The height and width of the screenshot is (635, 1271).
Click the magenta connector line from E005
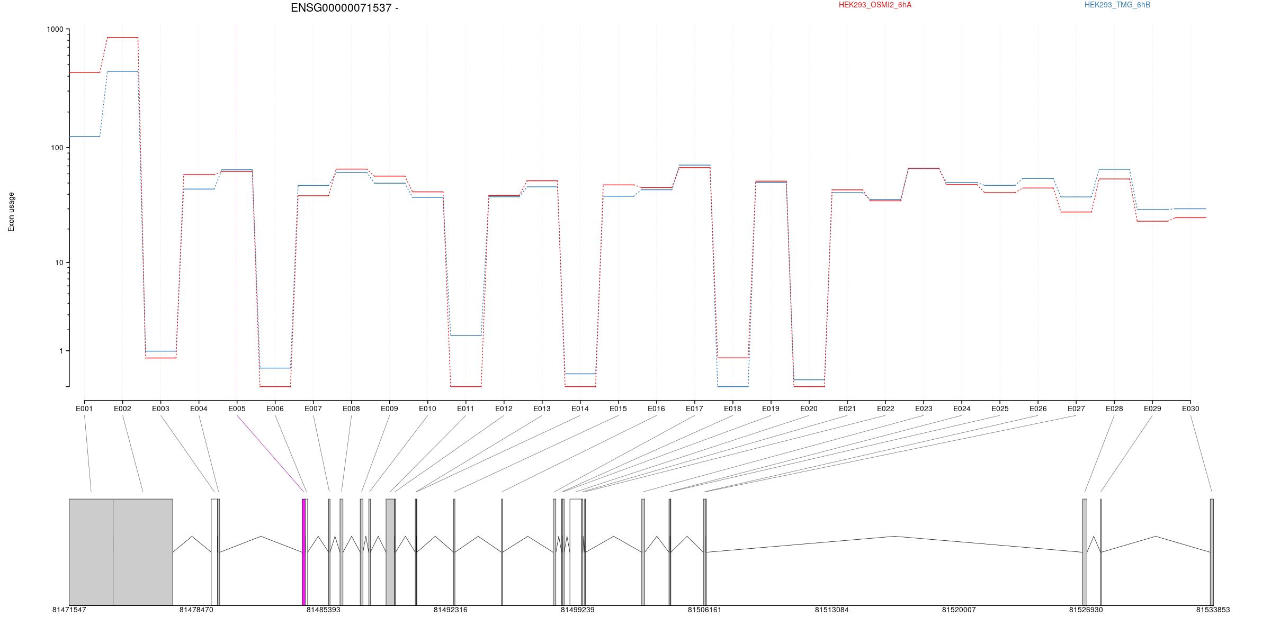tap(271, 453)
